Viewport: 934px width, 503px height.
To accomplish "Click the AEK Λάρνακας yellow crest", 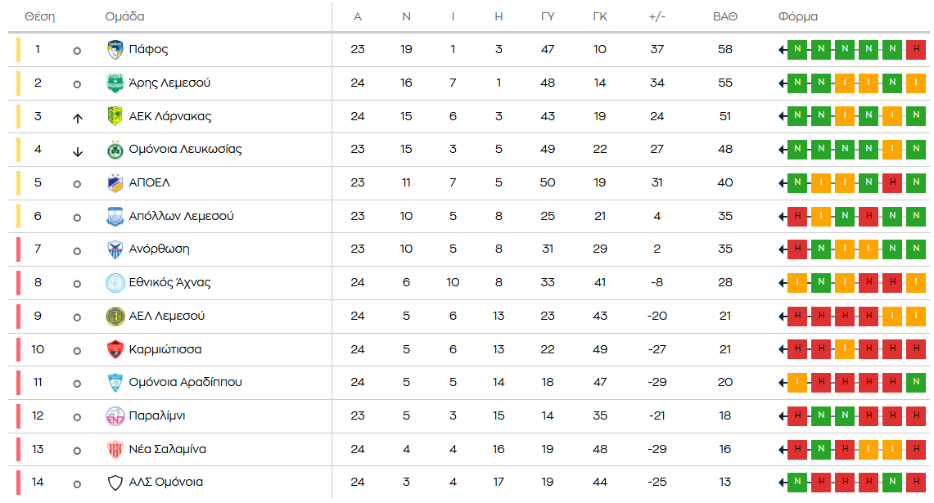I will click(x=115, y=116).
